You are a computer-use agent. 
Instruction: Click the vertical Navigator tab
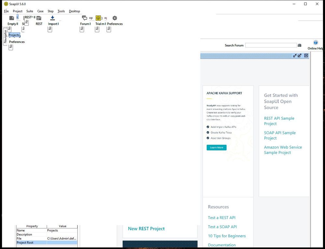(x=5, y=36)
